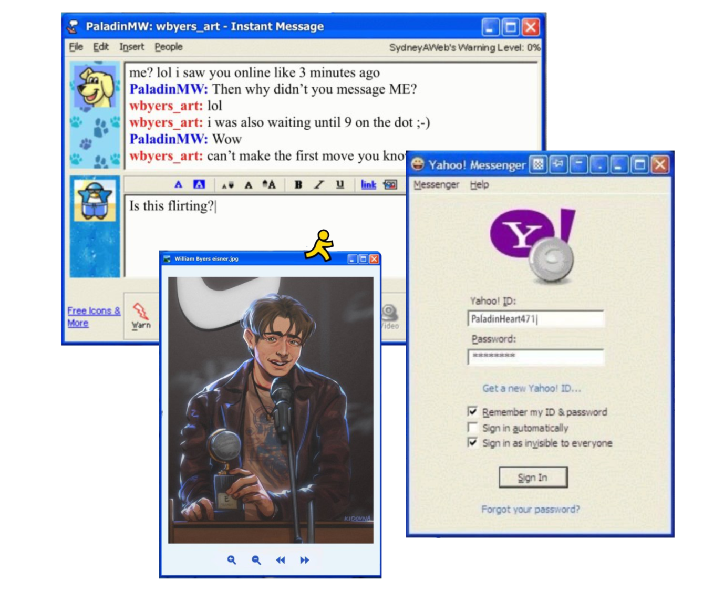Pin the Yahoo! Messenger window on top

click(558, 165)
